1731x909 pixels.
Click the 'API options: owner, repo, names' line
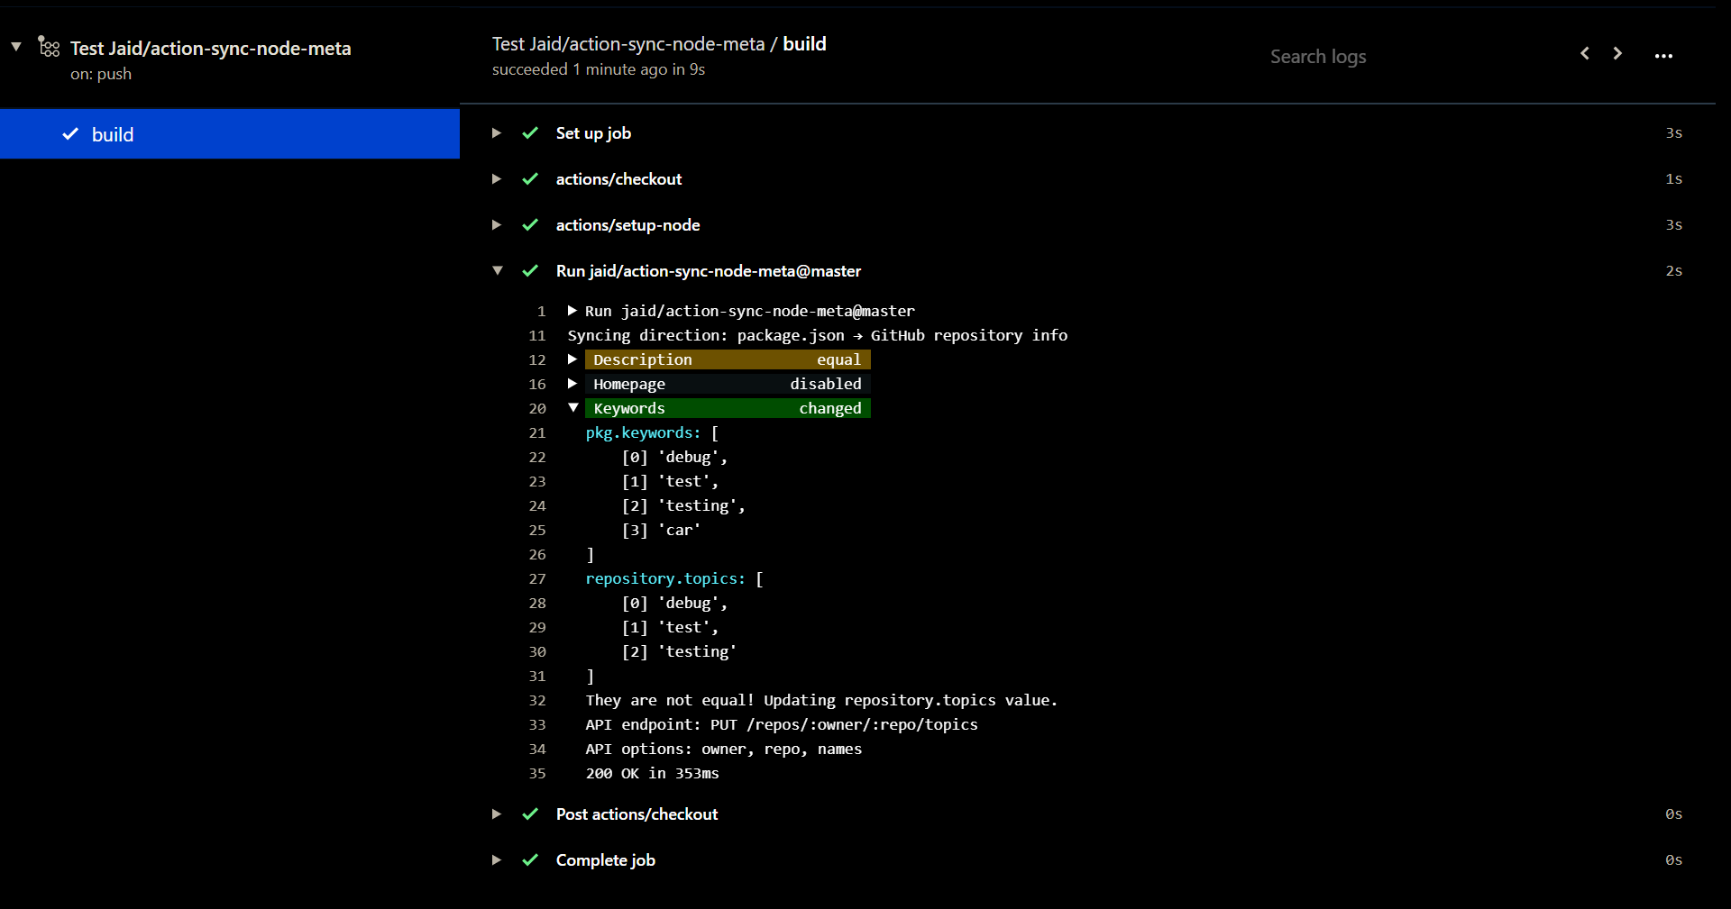pos(724,750)
